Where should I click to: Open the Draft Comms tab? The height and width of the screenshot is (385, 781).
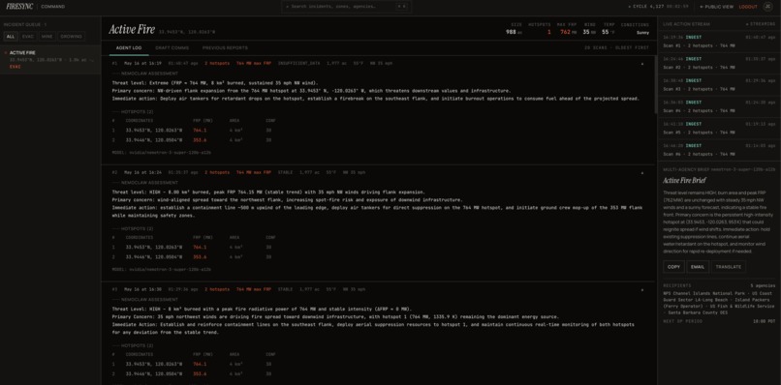click(x=172, y=47)
